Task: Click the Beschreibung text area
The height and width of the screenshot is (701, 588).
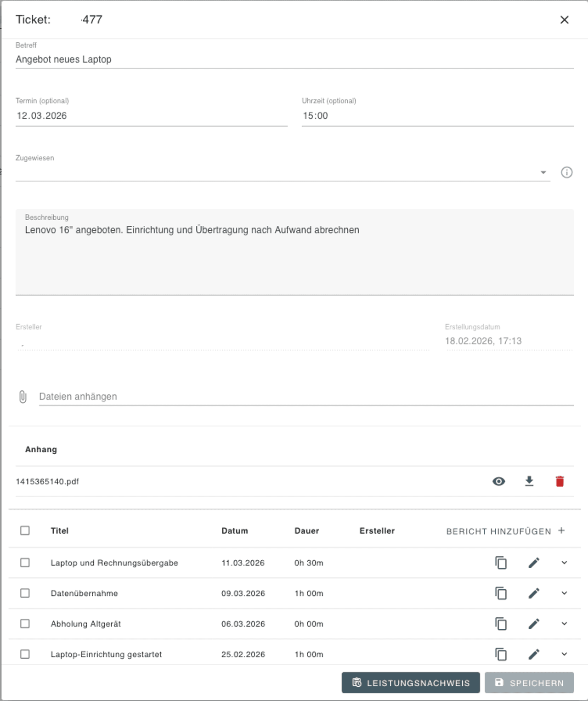Action: 294,252
